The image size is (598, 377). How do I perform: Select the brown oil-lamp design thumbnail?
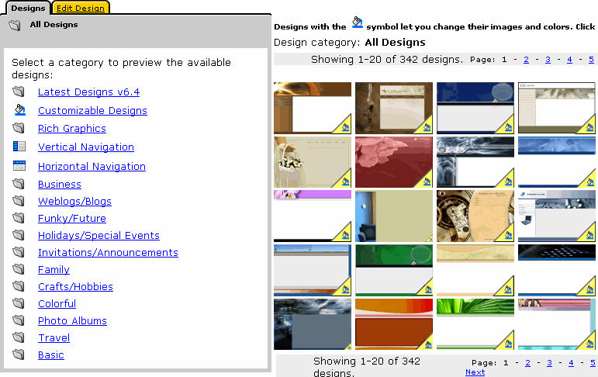[x=394, y=108]
